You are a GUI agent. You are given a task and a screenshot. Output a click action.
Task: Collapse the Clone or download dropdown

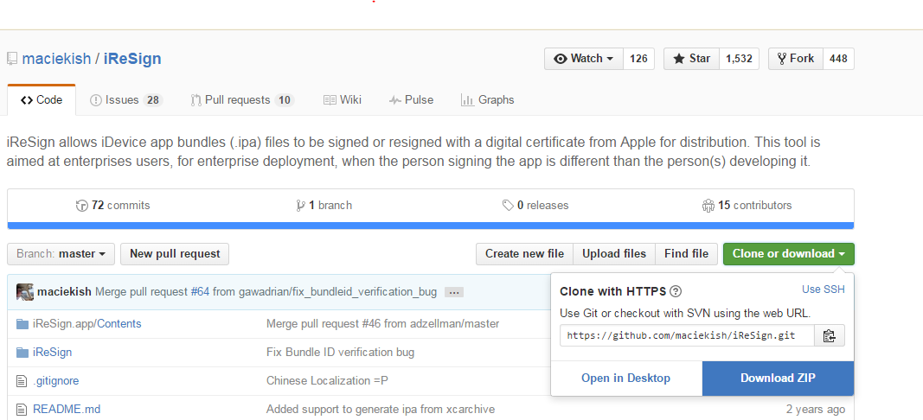point(788,254)
